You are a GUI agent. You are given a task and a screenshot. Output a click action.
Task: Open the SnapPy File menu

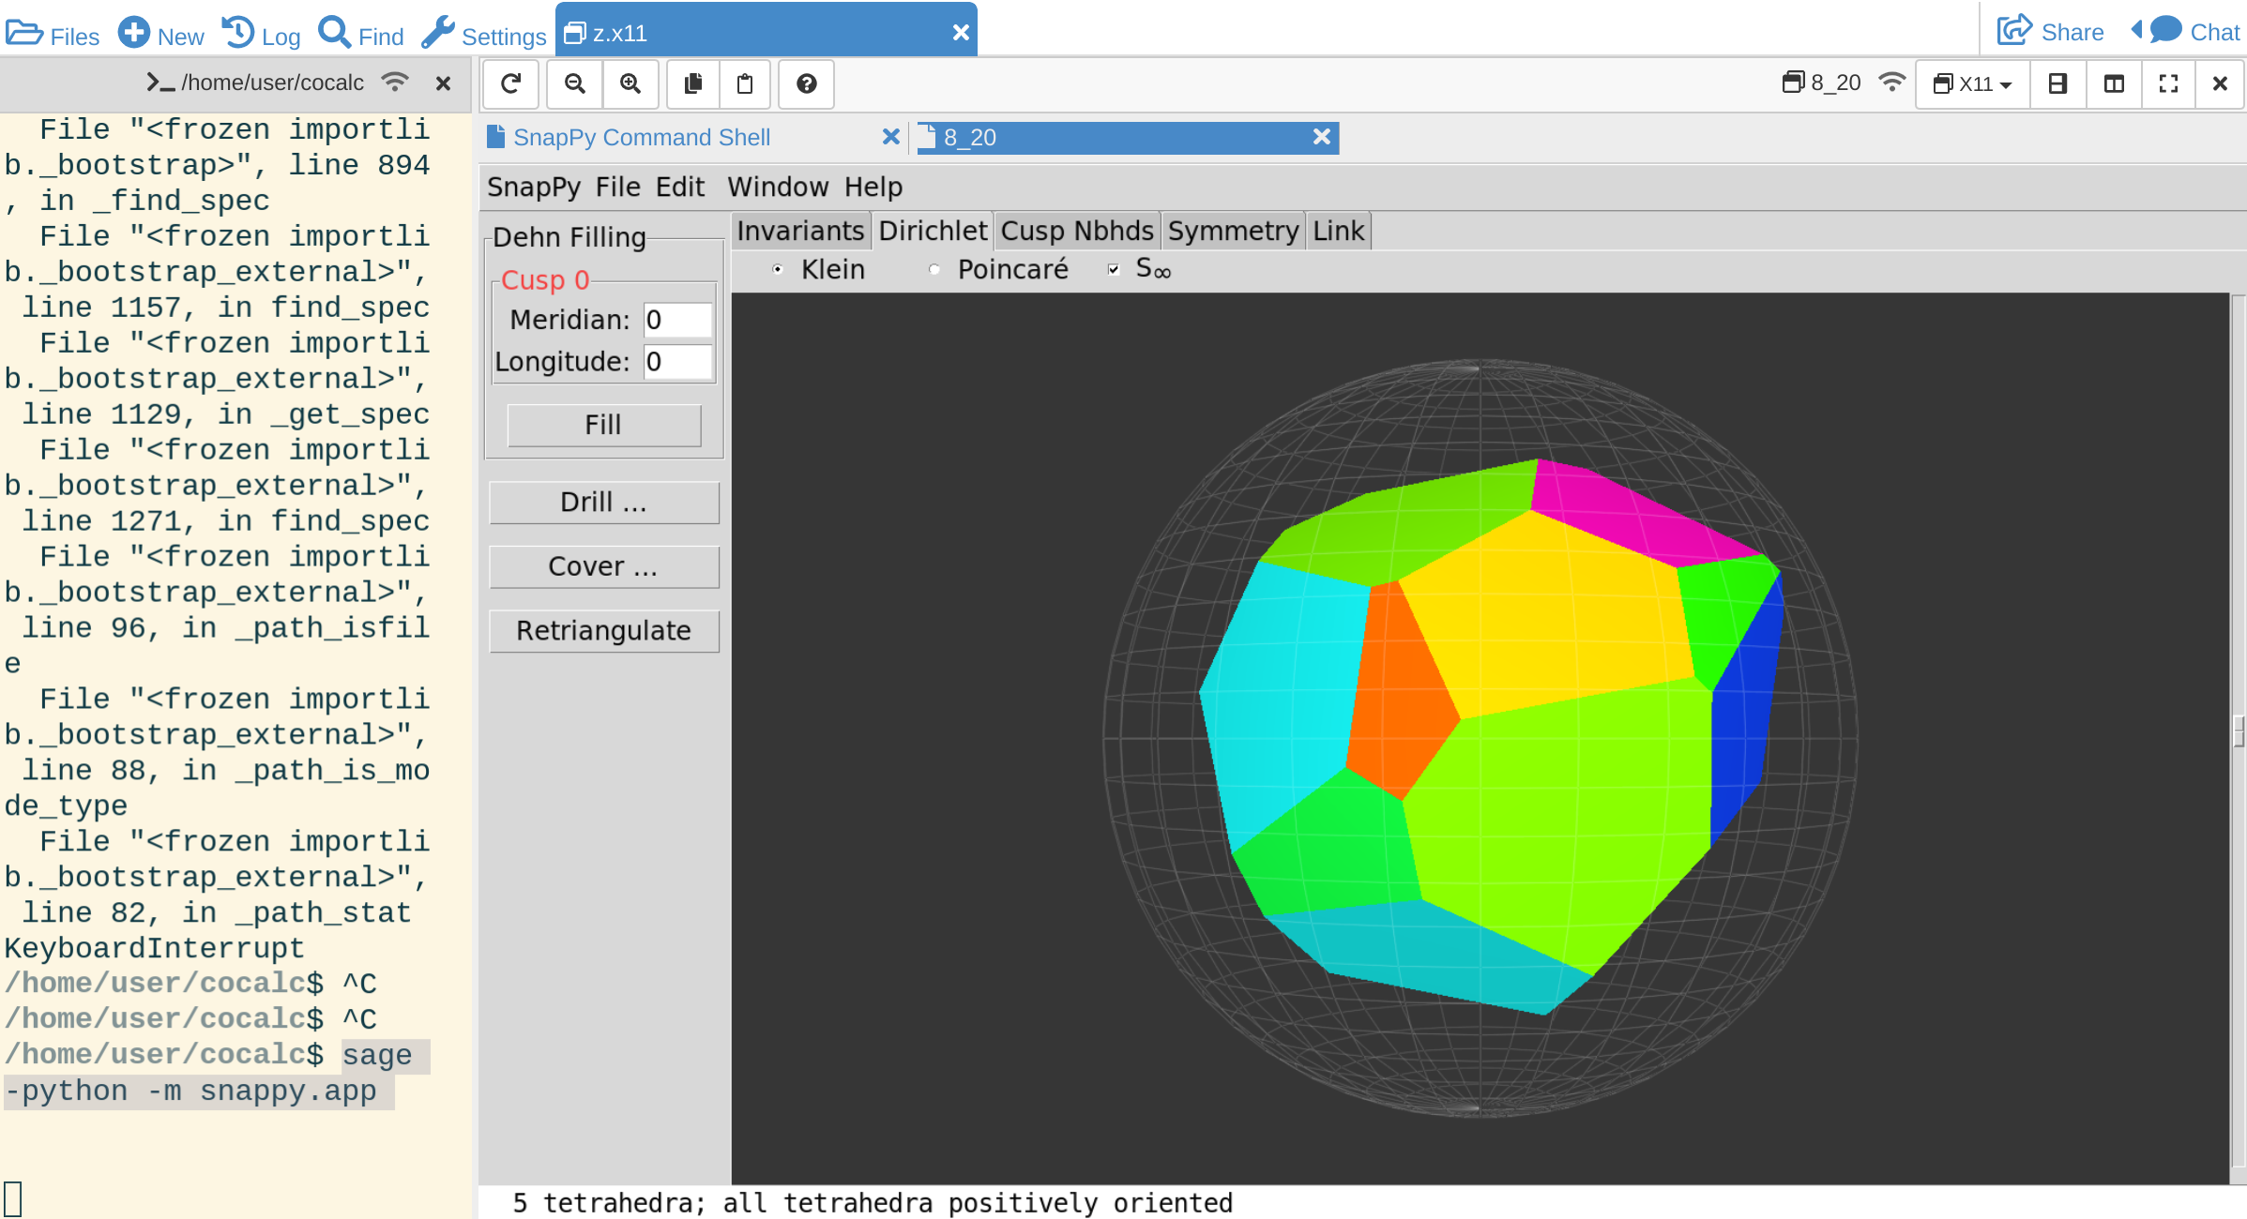(x=617, y=188)
